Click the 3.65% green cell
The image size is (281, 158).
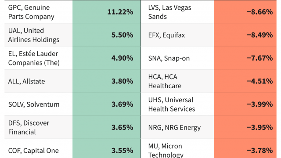pyautogui.click(x=107, y=127)
